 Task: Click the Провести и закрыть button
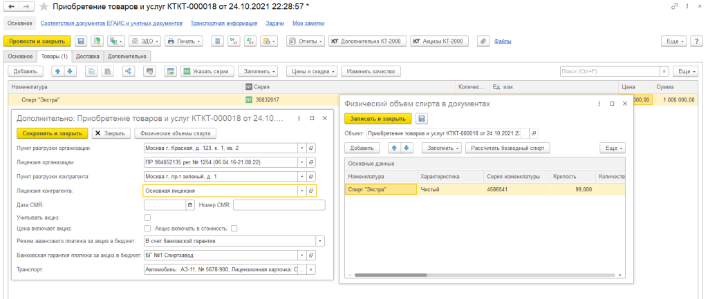pos(38,41)
